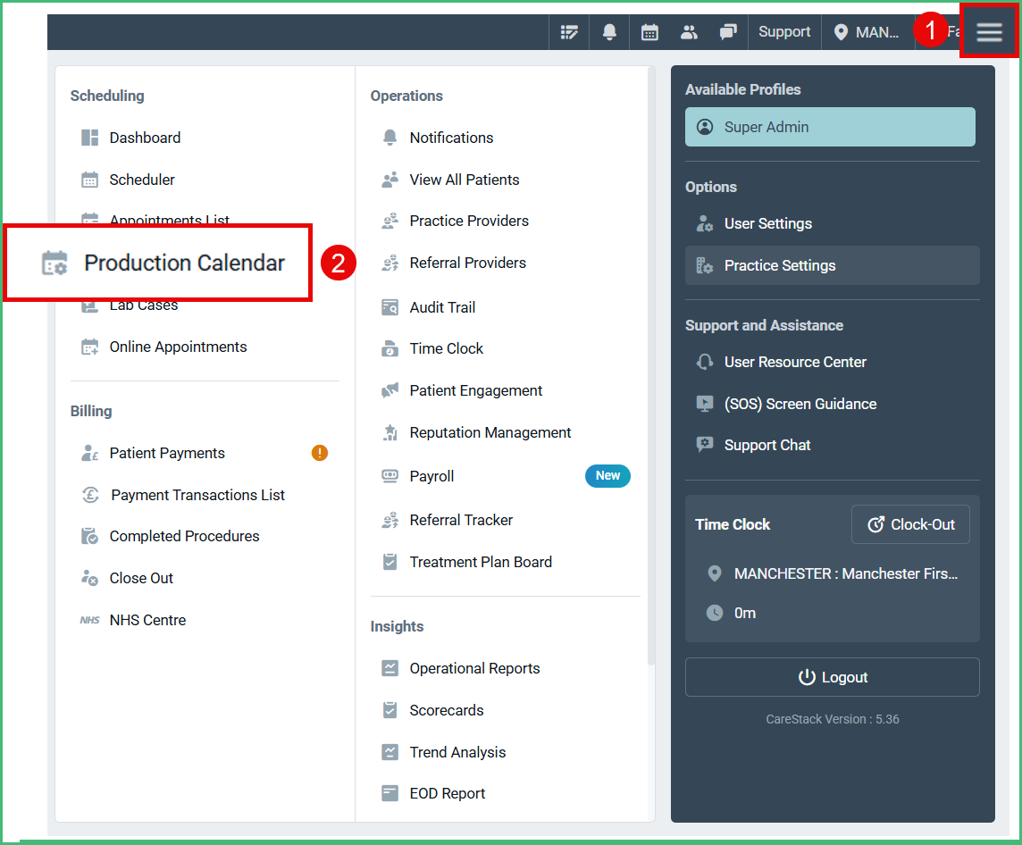Click the New badge beside Payroll
The width and height of the screenshot is (1022, 845).
(x=607, y=475)
